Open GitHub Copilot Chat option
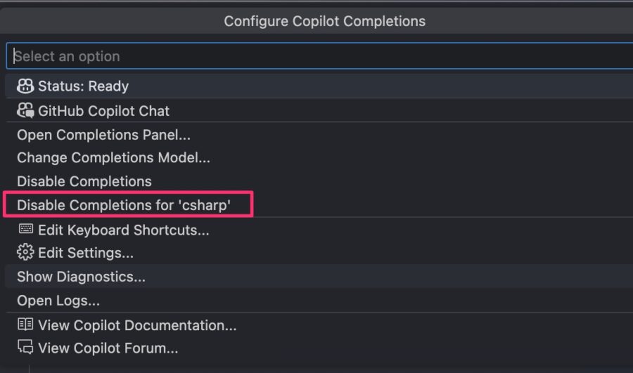 pos(319,110)
